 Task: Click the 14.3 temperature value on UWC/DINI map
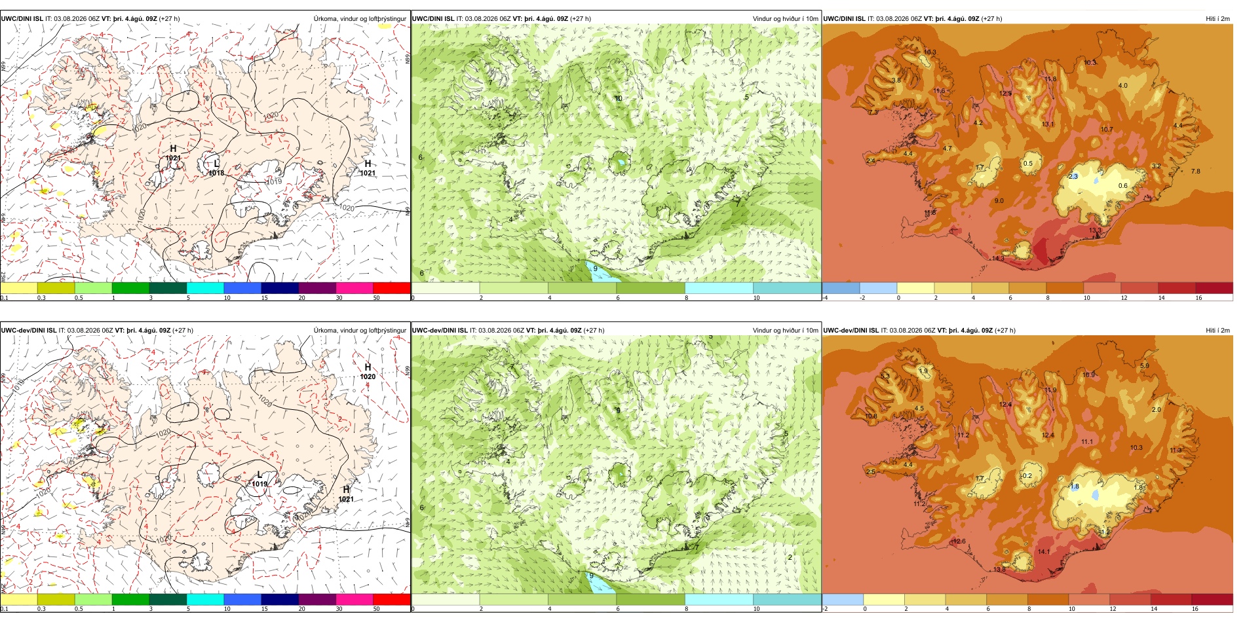[x=997, y=259]
